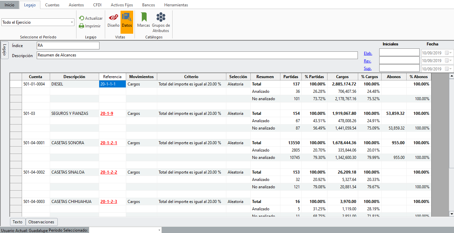Open the Marcas catalog
Viewport: 454px width, 233px height.
(x=144, y=19)
